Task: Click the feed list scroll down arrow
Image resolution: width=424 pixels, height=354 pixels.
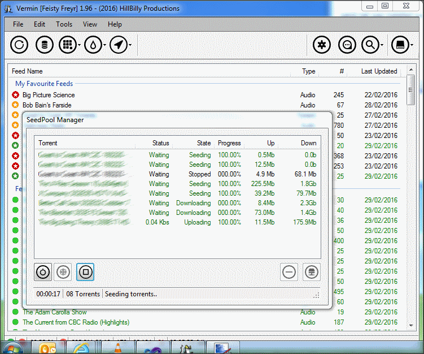Action: (411, 325)
